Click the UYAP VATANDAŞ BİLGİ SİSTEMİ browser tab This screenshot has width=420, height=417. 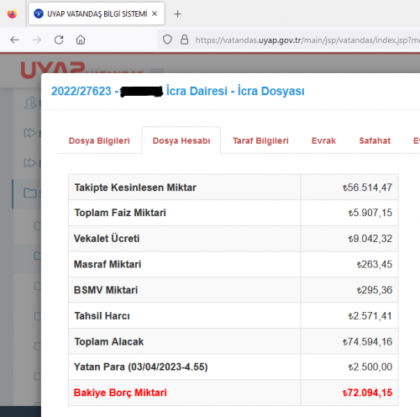click(x=97, y=13)
